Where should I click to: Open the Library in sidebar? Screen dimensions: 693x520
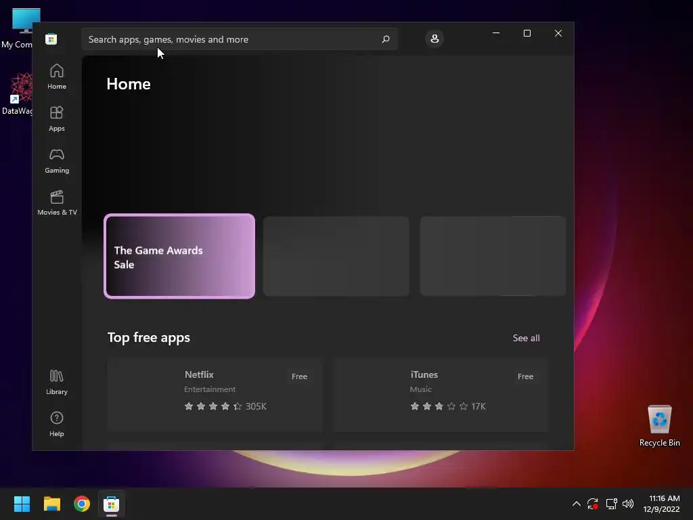click(x=57, y=383)
